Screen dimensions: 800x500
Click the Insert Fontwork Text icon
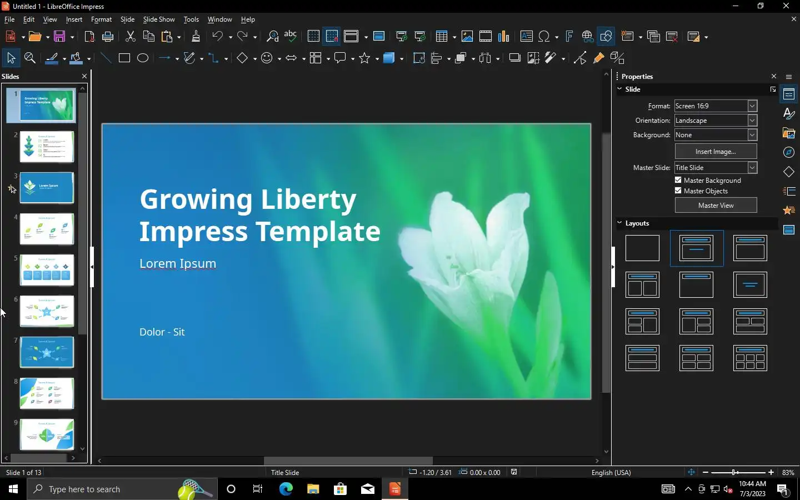pos(569,37)
